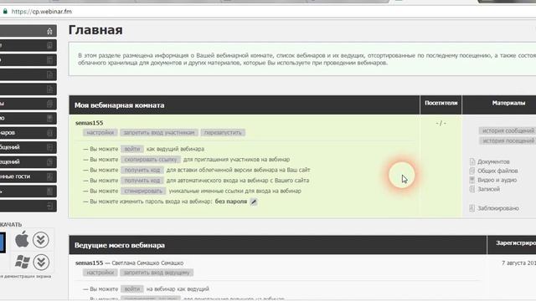Click the icon next to 'Общих файлов'
This screenshot has height=301, width=536.
(x=472, y=171)
